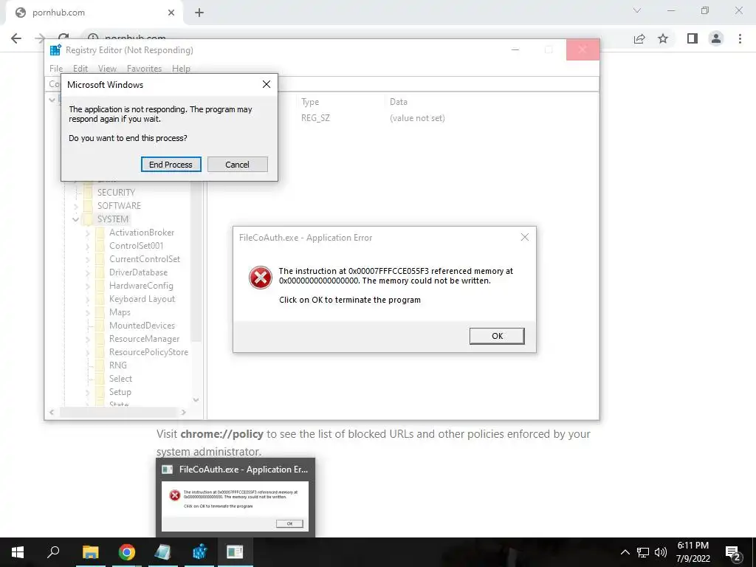Open a new Chrome tab
The height and width of the screenshot is (567, 756).
pos(199,13)
